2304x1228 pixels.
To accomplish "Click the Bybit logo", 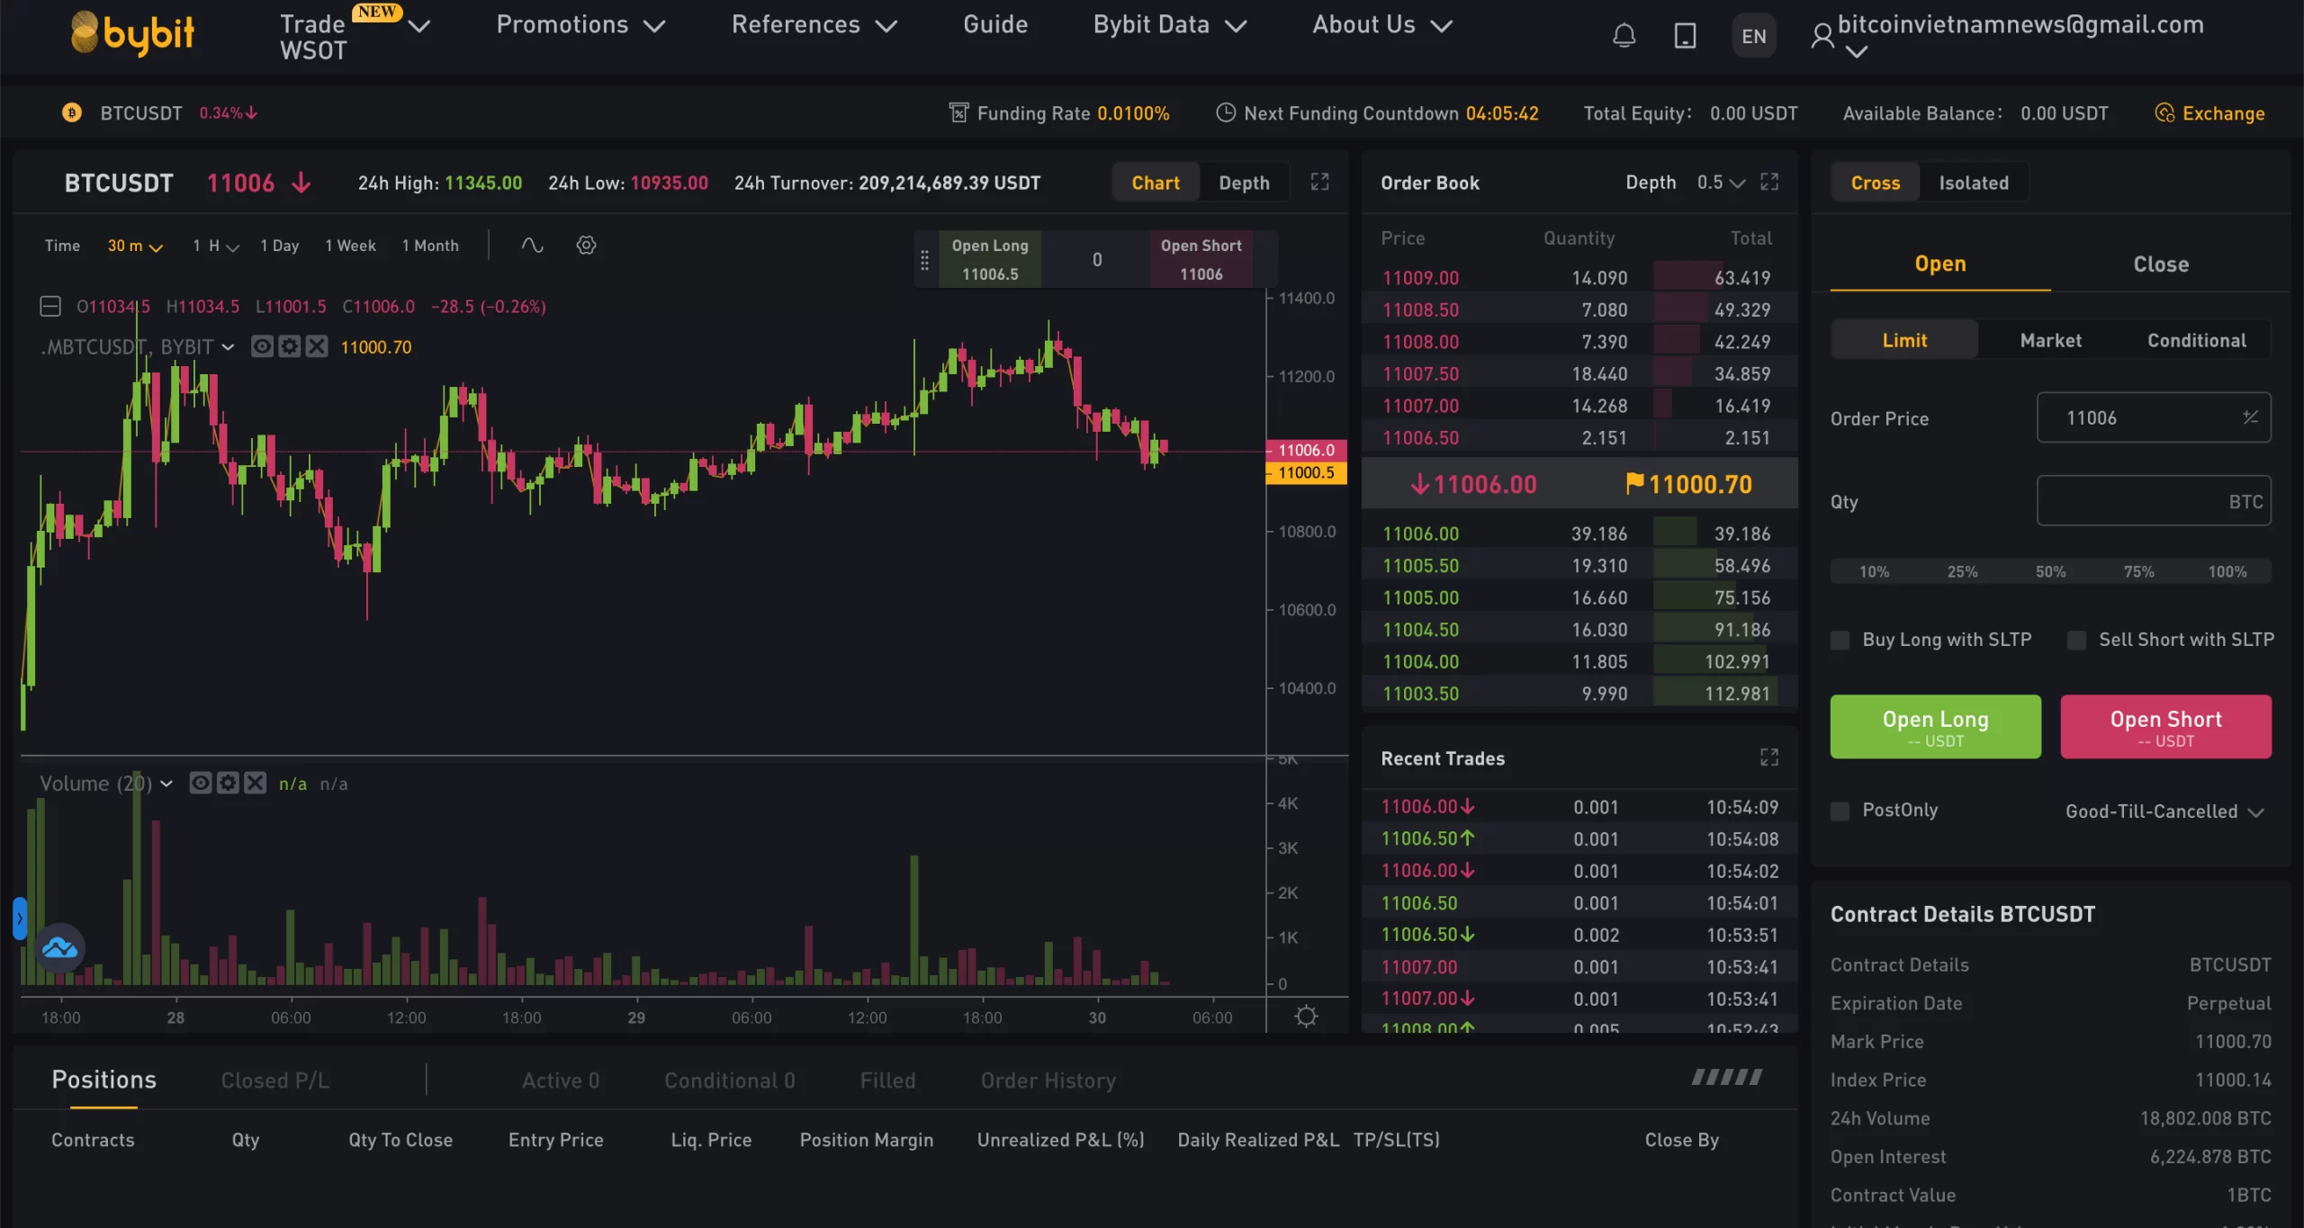I will (132, 33).
